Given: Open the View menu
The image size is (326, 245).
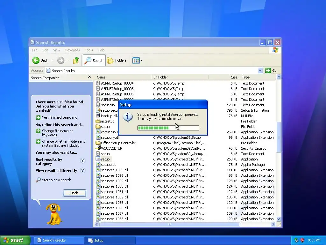Looking at the screenshot, I should click(x=57, y=50).
